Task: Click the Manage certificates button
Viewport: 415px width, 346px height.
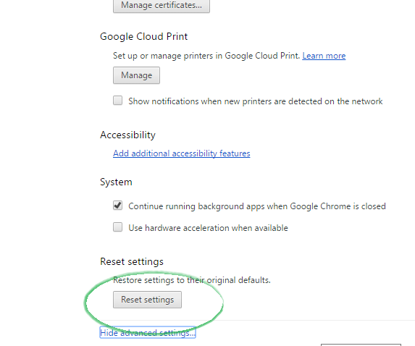Action: (162, 5)
